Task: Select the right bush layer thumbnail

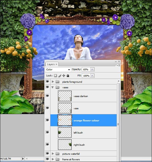Action: (65, 145)
